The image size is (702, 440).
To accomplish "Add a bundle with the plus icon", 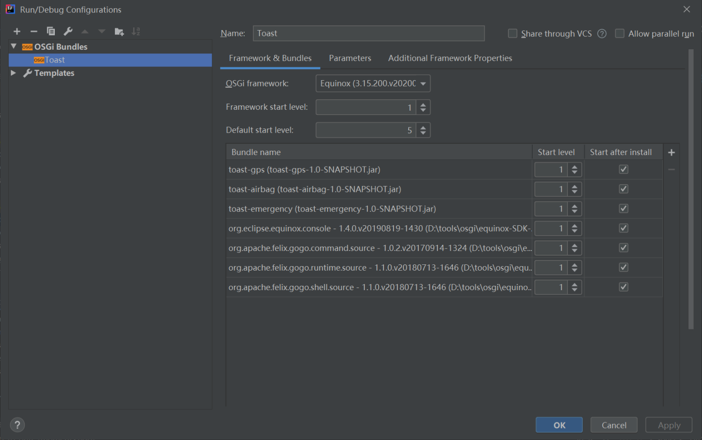I will point(671,152).
